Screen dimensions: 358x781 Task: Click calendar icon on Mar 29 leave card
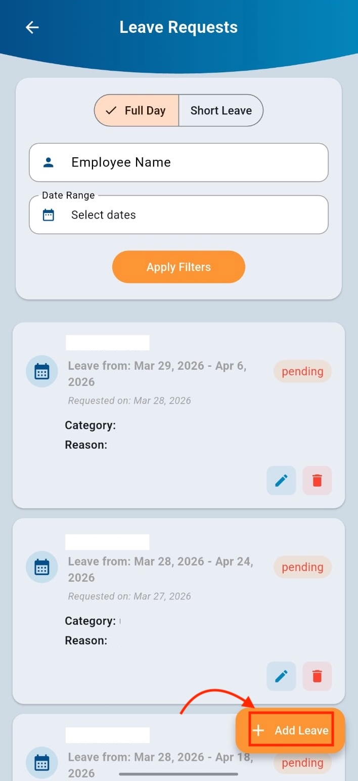[x=42, y=371]
